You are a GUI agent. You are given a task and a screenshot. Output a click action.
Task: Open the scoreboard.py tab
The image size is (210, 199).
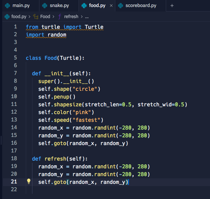click(141, 6)
